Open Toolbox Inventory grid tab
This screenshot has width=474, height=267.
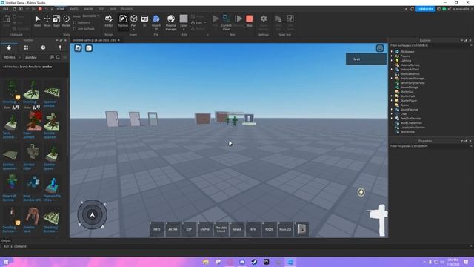pos(26,47)
